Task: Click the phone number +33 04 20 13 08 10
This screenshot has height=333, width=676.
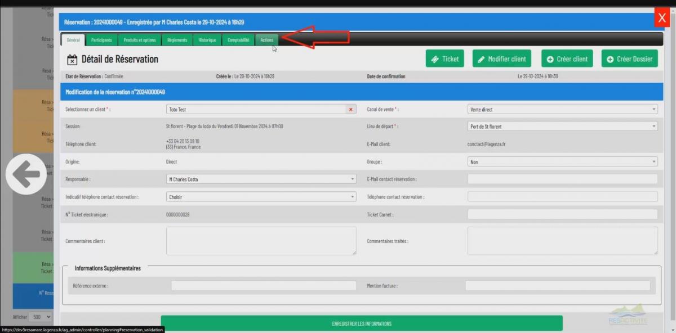Action: tap(183, 141)
